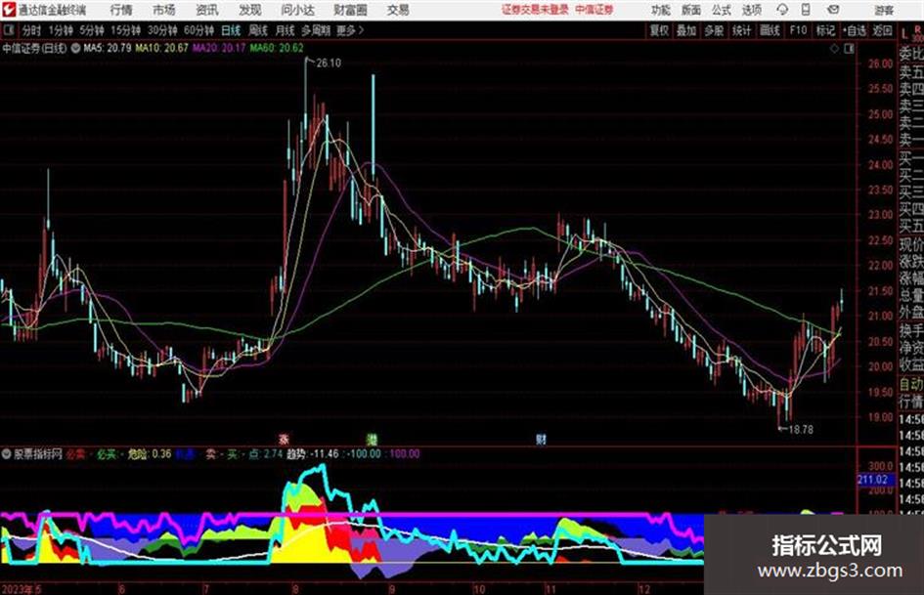Select the 月线 monthly period tab

[x=286, y=30]
